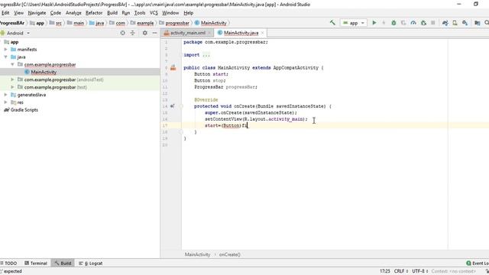Screen dimensions: 489x275
Task: Open the Help menu
Action: coord(189,13)
